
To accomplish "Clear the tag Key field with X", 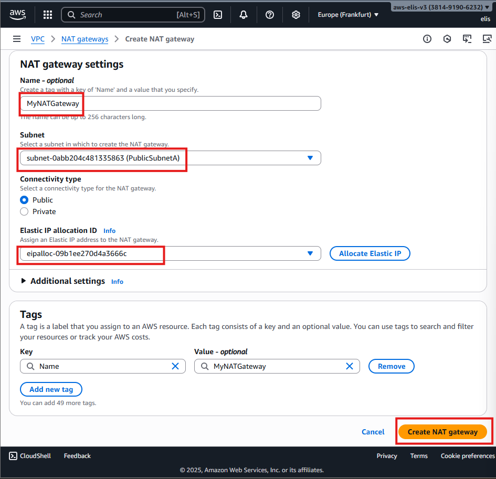I will click(x=175, y=366).
